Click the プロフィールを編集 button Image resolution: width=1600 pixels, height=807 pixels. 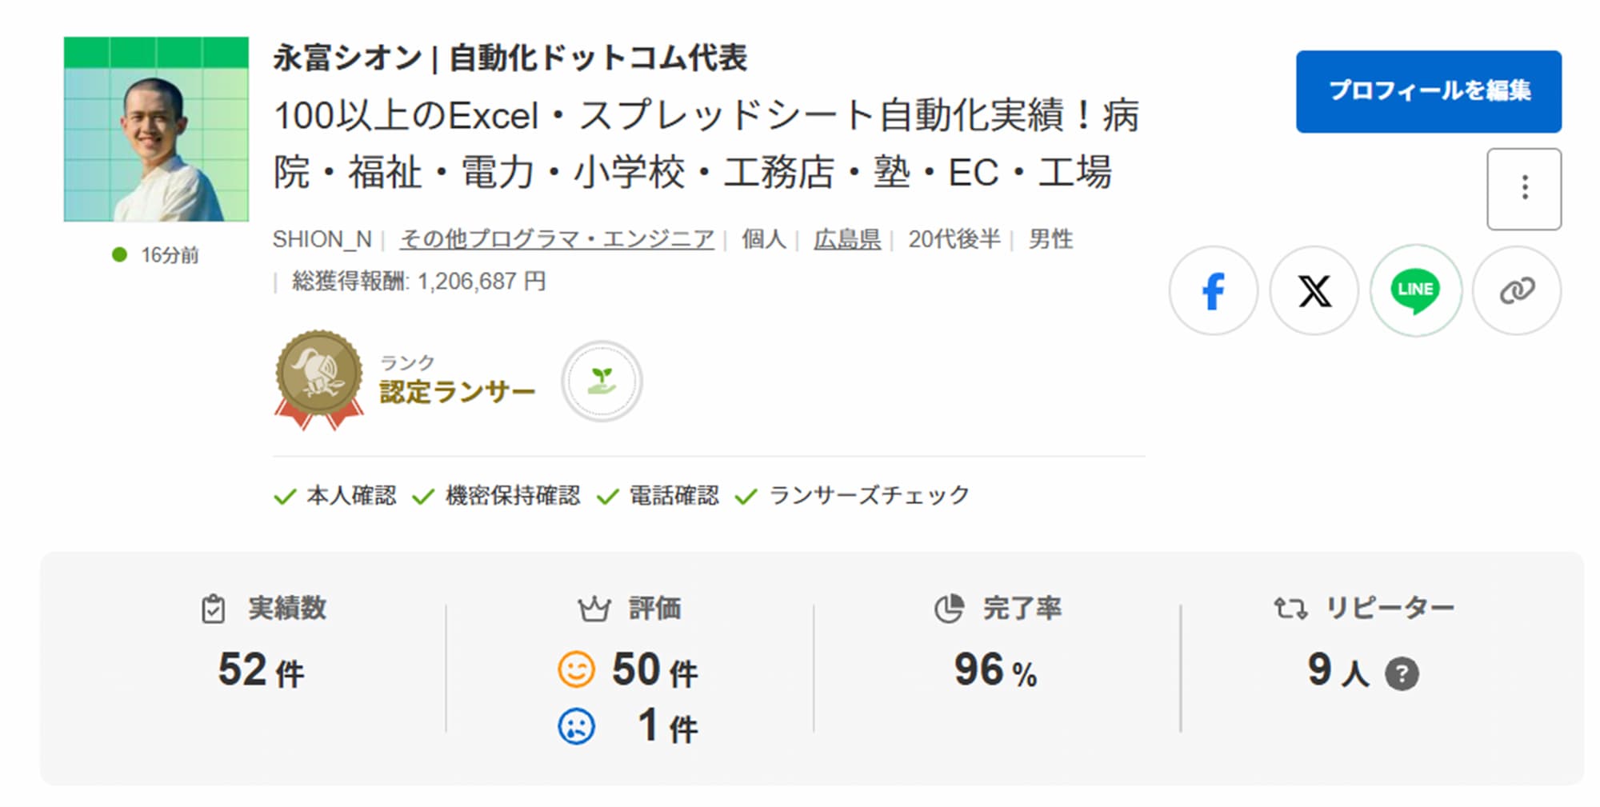pos(1428,91)
